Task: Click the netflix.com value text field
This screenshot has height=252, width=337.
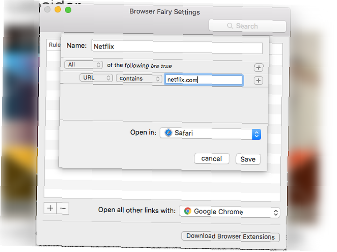Action: 204,80
